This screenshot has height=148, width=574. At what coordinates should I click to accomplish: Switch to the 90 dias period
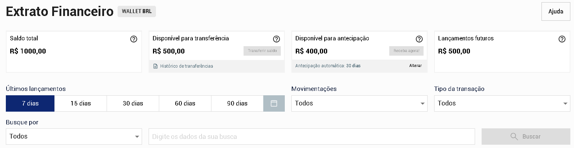[237, 104]
